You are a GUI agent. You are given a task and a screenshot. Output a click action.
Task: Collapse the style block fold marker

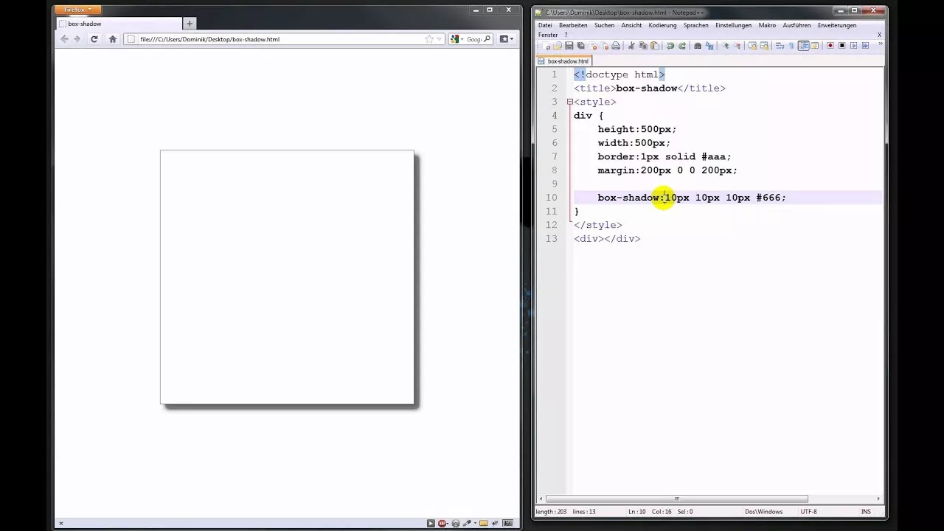tap(569, 101)
